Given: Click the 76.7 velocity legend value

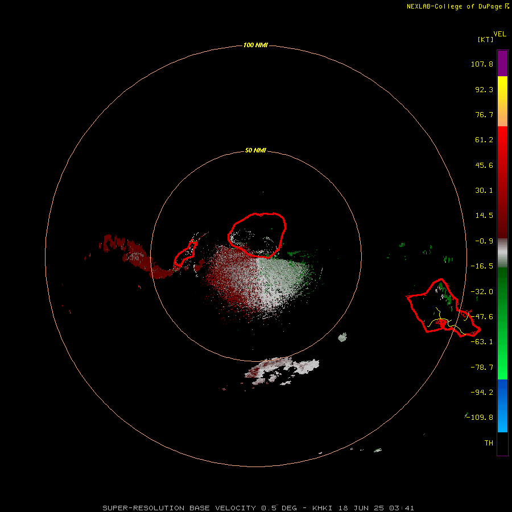Looking at the screenshot, I should pyautogui.click(x=484, y=114).
